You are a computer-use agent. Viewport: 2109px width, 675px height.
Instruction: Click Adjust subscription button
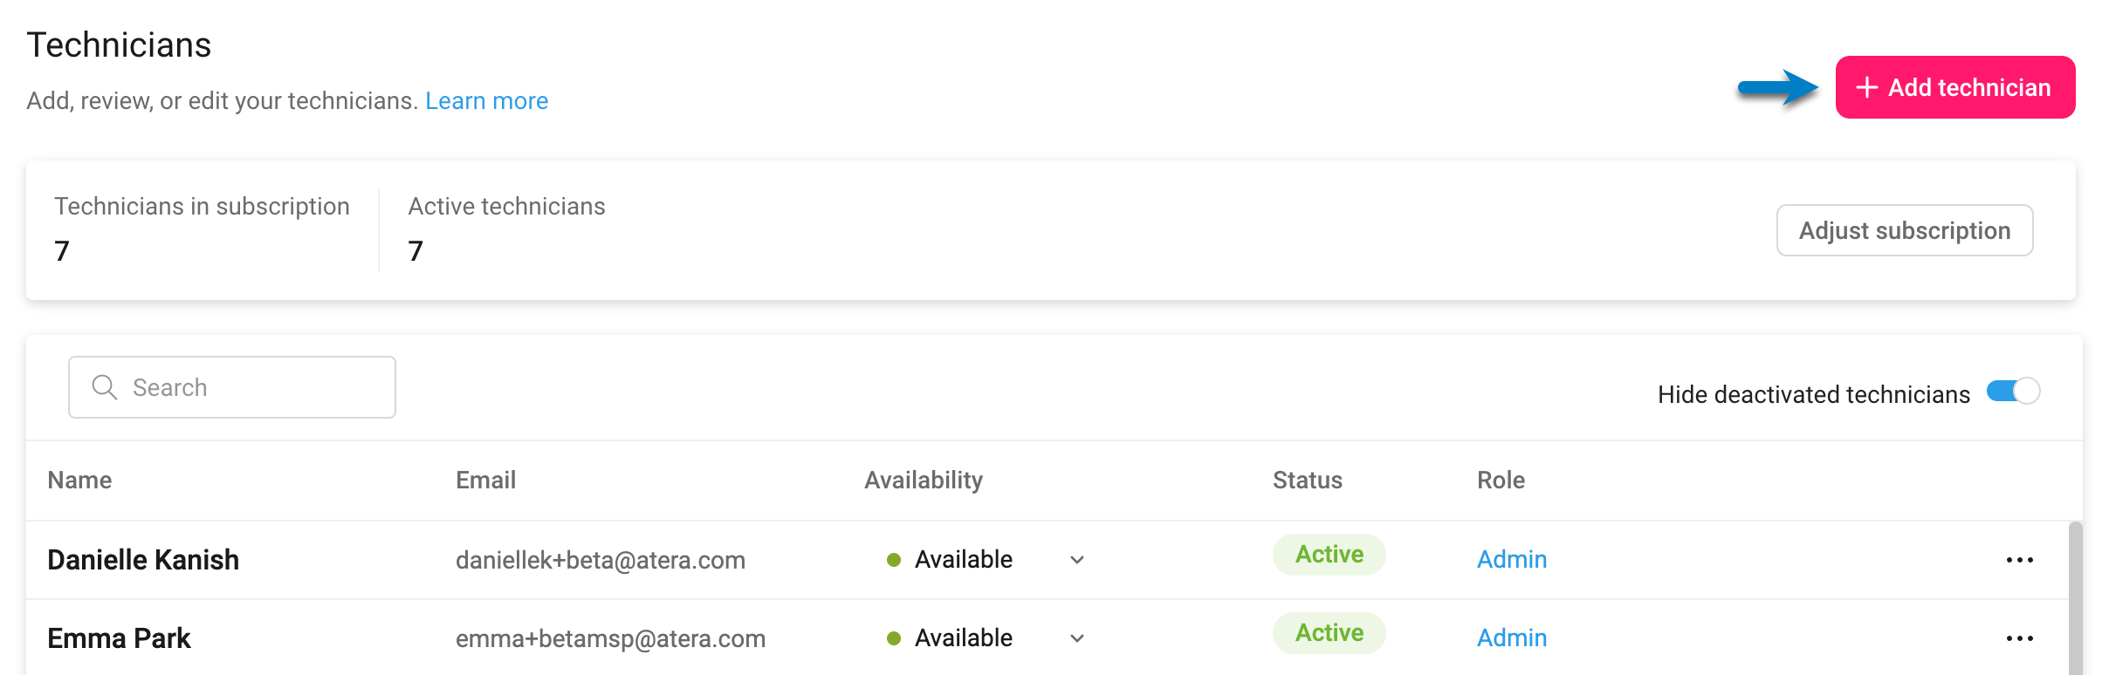coord(1904,230)
